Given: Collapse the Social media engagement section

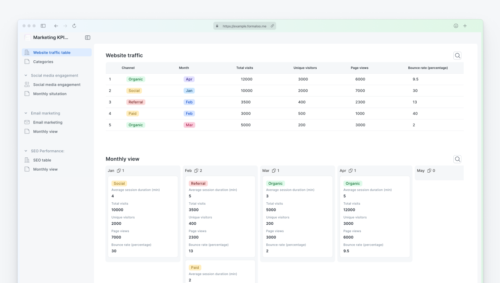Looking at the screenshot, I should 26,76.
